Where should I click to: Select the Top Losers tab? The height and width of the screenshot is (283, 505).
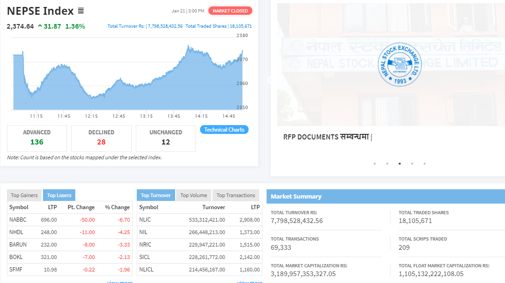click(x=59, y=195)
